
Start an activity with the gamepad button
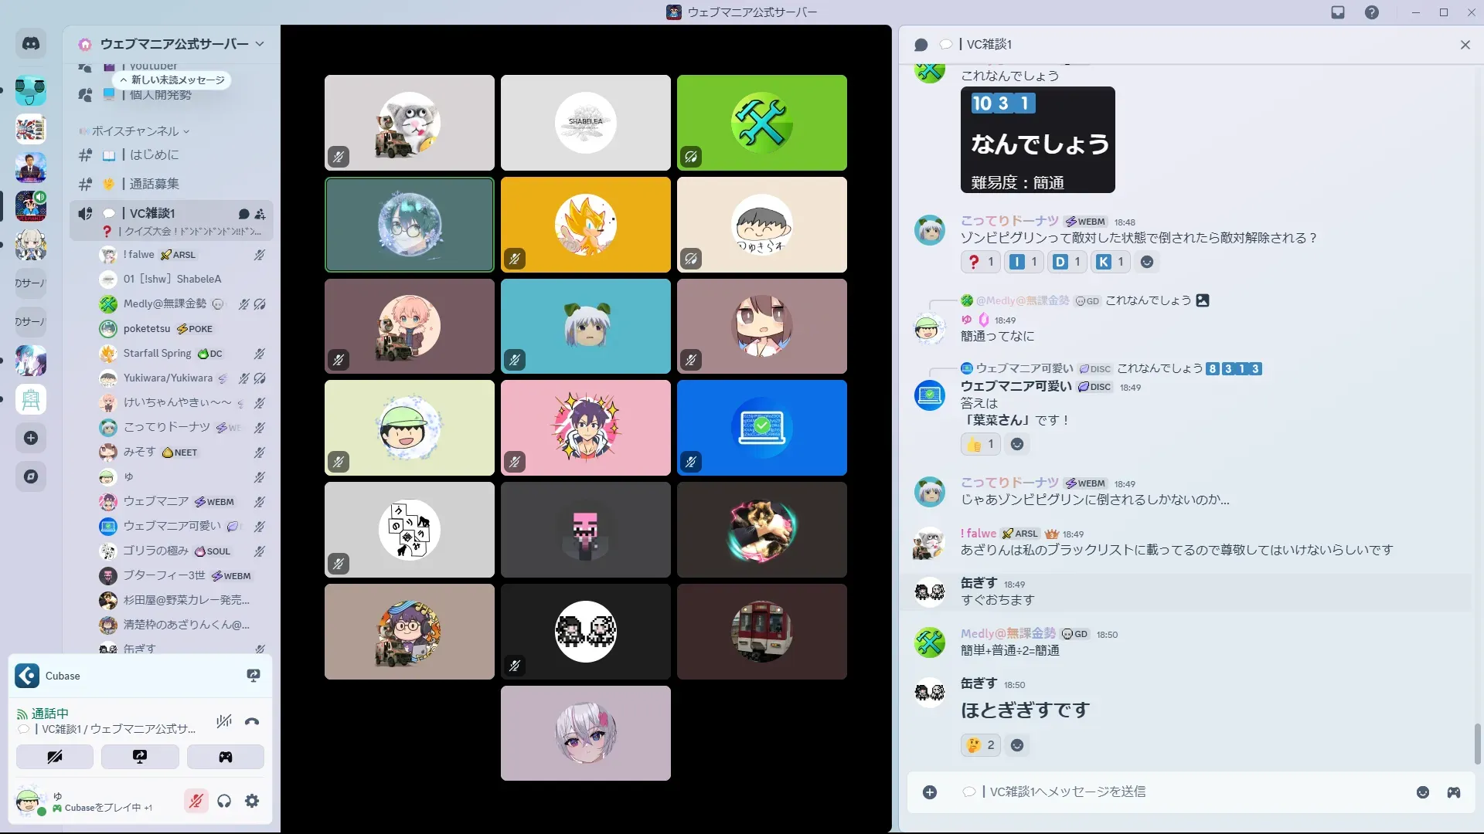tap(225, 757)
